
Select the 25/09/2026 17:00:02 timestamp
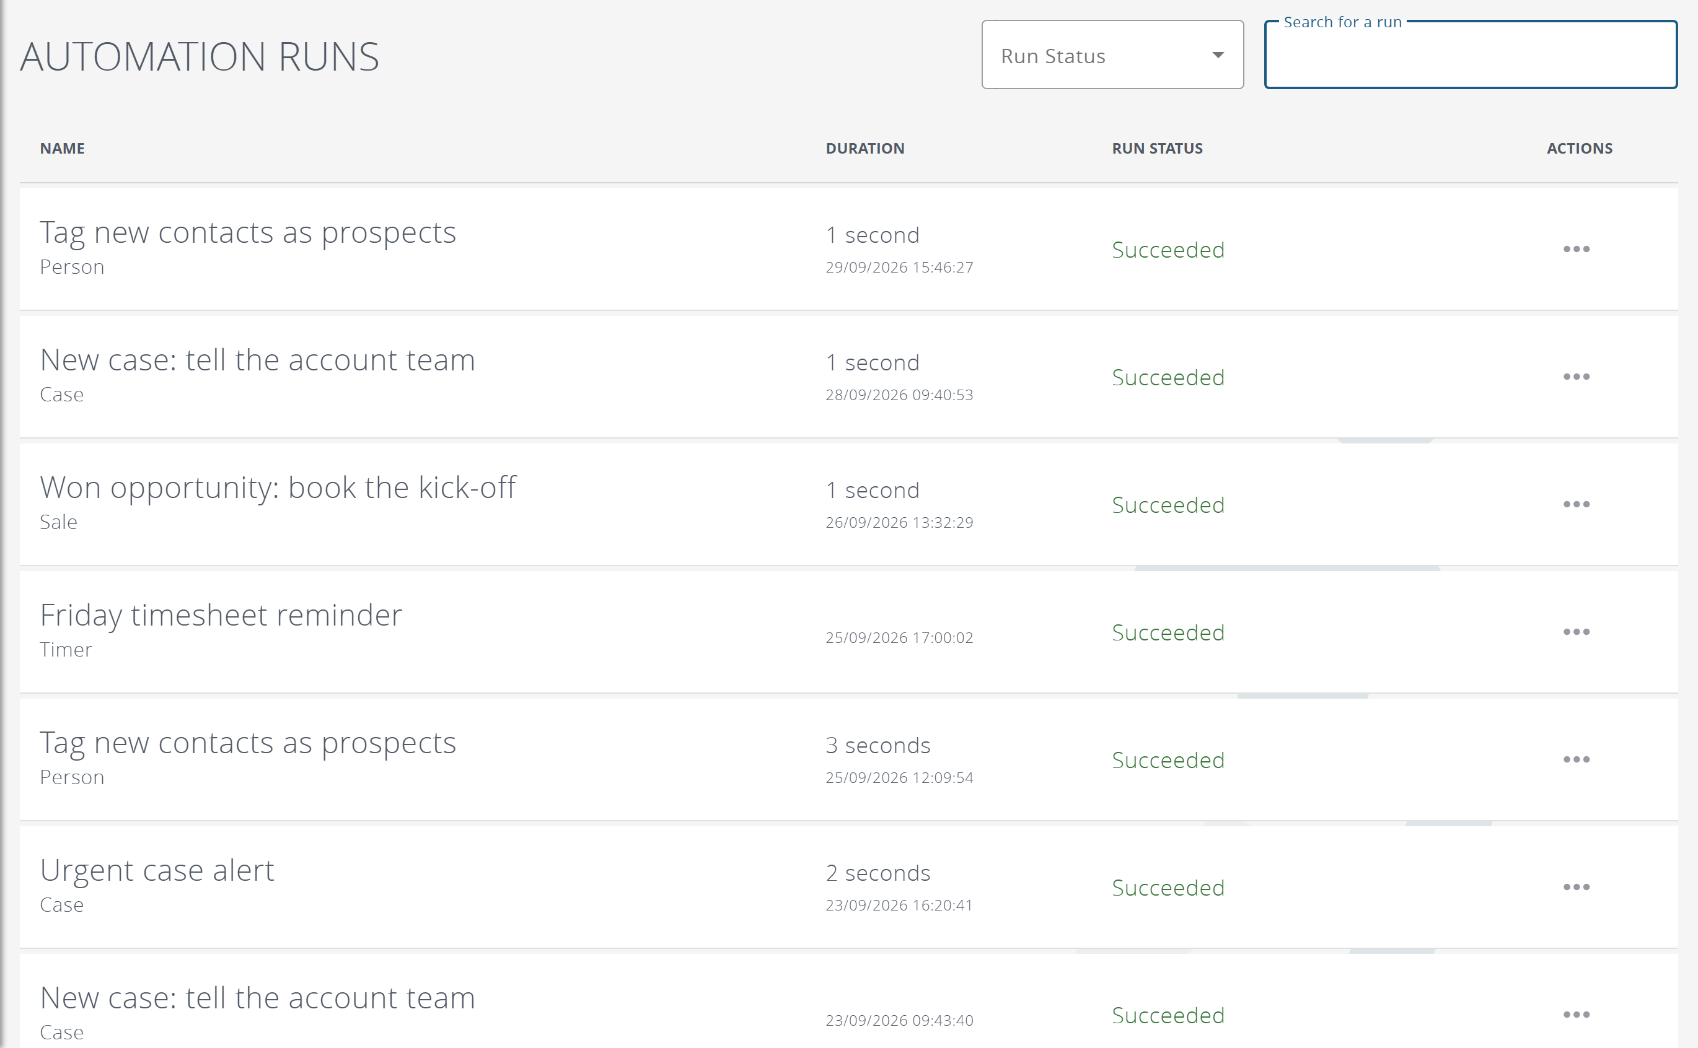(899, 637)
